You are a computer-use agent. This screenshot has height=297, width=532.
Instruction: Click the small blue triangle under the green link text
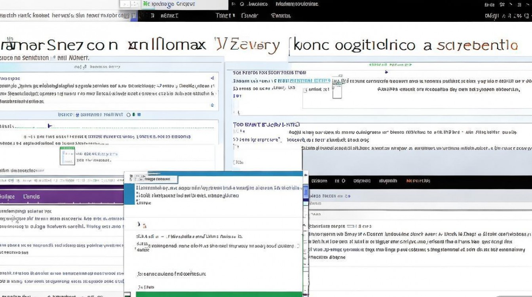point(386,72)
